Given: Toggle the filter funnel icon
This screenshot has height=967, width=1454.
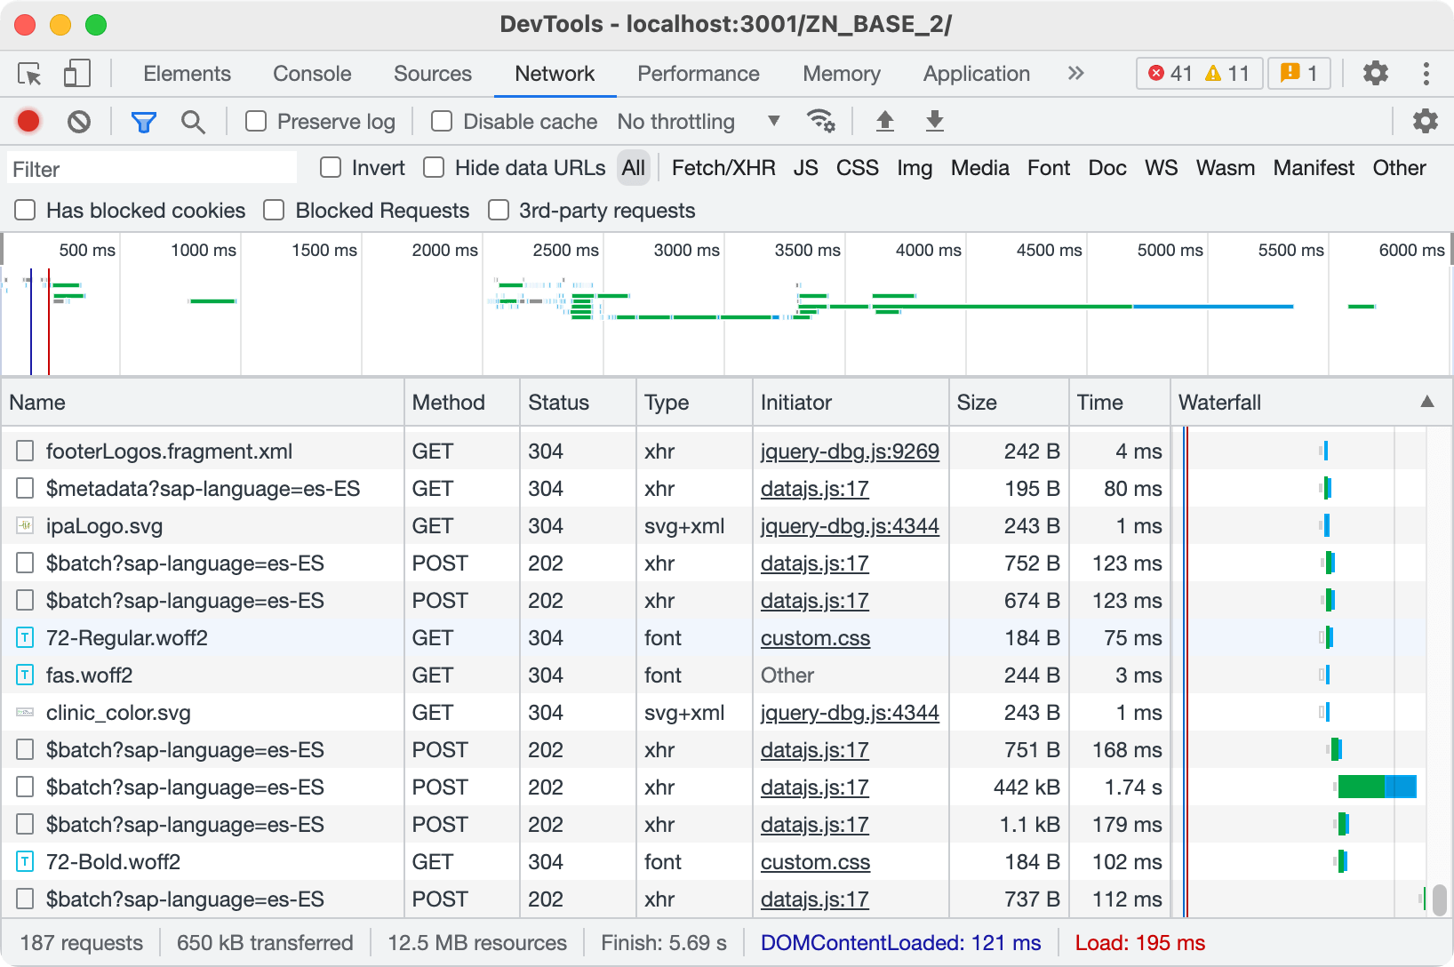Looking at the screenshot, I should [x=143, y=121].
